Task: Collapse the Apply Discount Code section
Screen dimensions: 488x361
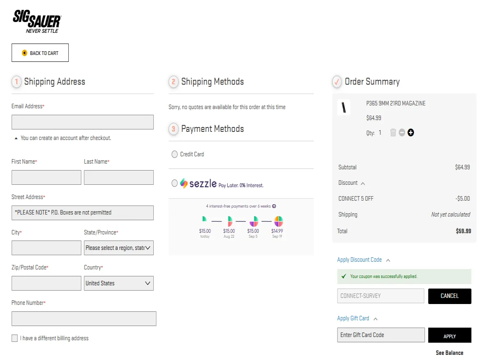Action: [x=388, y=260]
